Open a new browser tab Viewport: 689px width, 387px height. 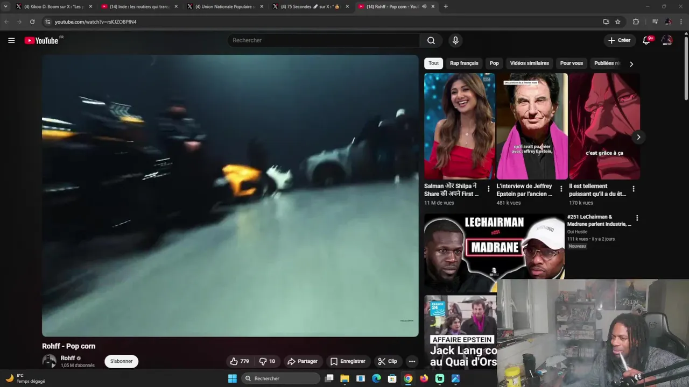(x=446, y=6)
